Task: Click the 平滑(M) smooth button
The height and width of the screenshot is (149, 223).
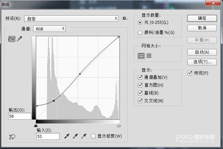Action: pyautogui.click(x=202, y=40)
